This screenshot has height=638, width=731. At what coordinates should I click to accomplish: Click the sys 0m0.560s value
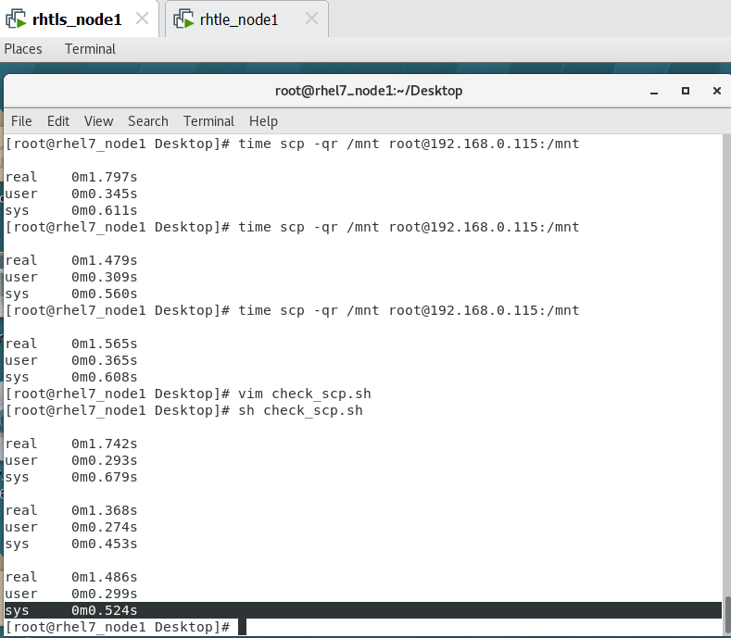point(105,294)
